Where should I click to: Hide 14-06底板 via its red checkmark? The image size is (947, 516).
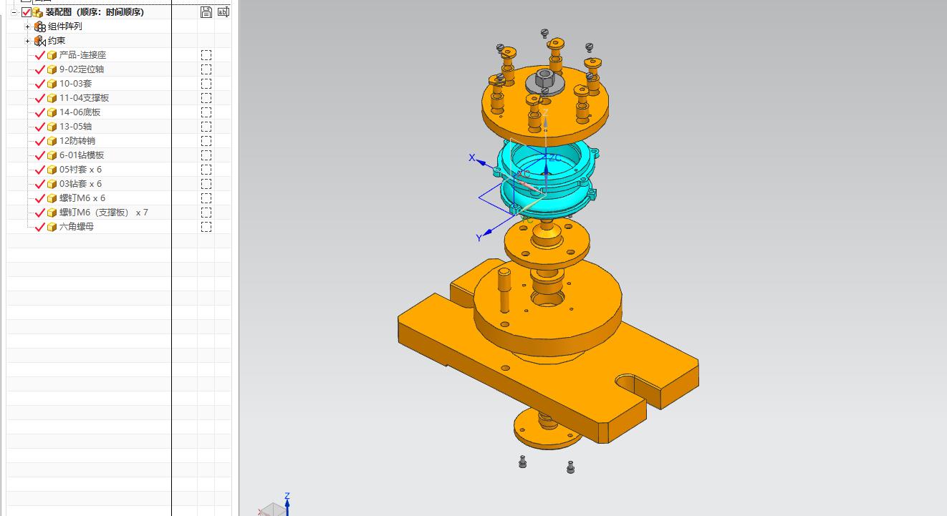click(40, 112)
